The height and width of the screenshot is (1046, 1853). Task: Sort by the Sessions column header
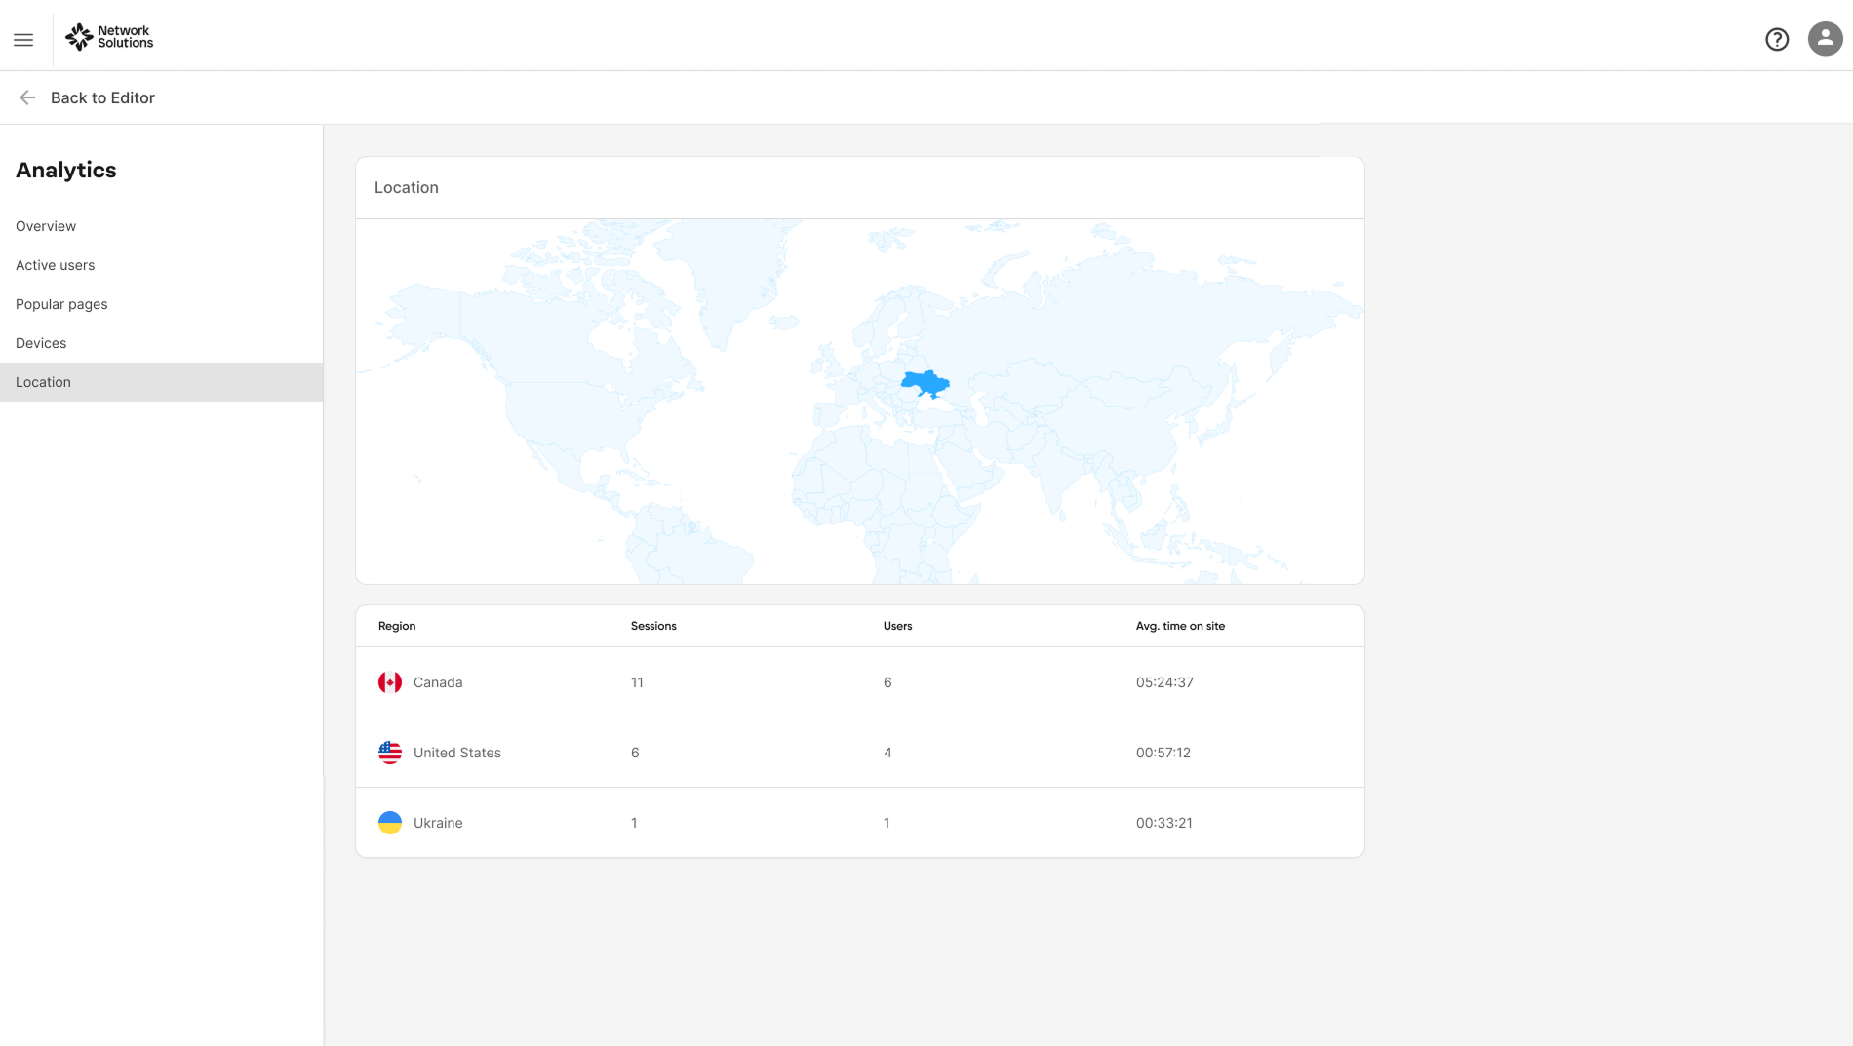pyautogui.click(x=653, y=626)
